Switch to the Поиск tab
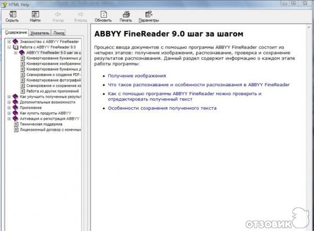Image resolution: width=314 pixels, height=231 pixels. 59,32
